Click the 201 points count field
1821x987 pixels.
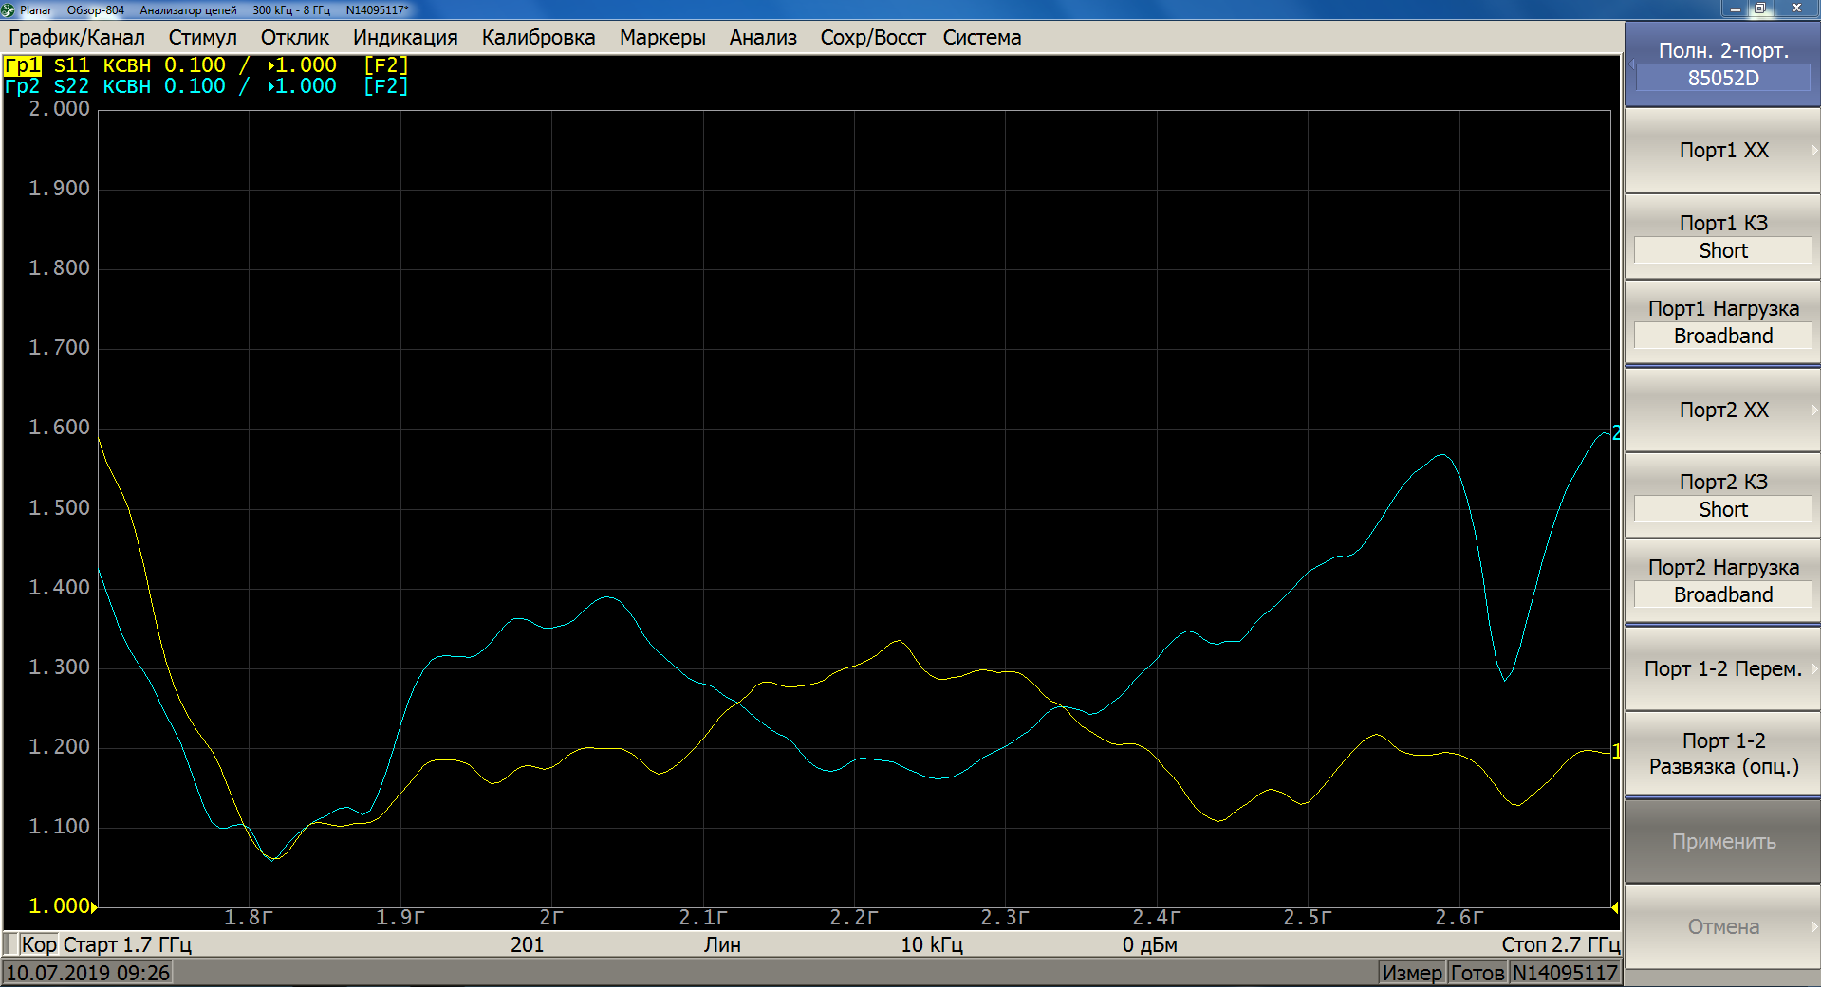click(x=528, y=944)
